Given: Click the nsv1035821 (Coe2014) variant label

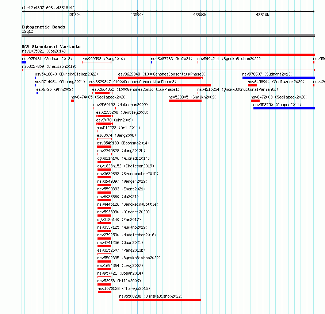Looking at the screenshot, I should 44,51.
